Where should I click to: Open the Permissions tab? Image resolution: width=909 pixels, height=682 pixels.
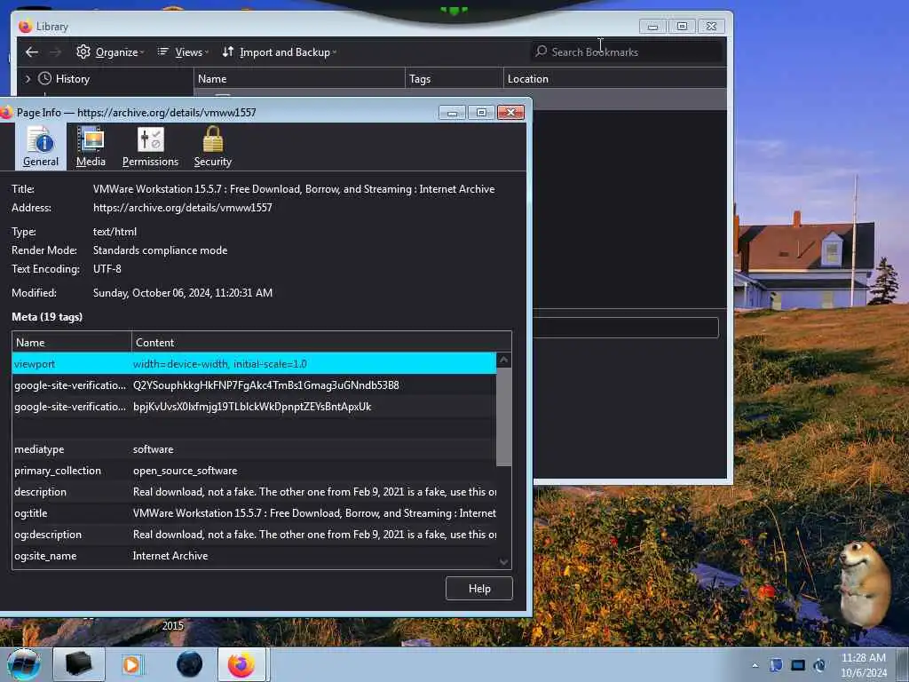[150, 147]
